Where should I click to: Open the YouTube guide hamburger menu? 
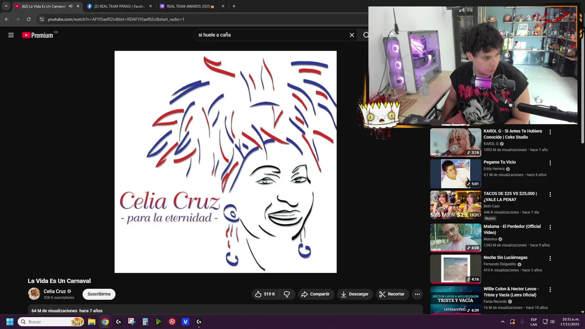click(x=11, y=35)
